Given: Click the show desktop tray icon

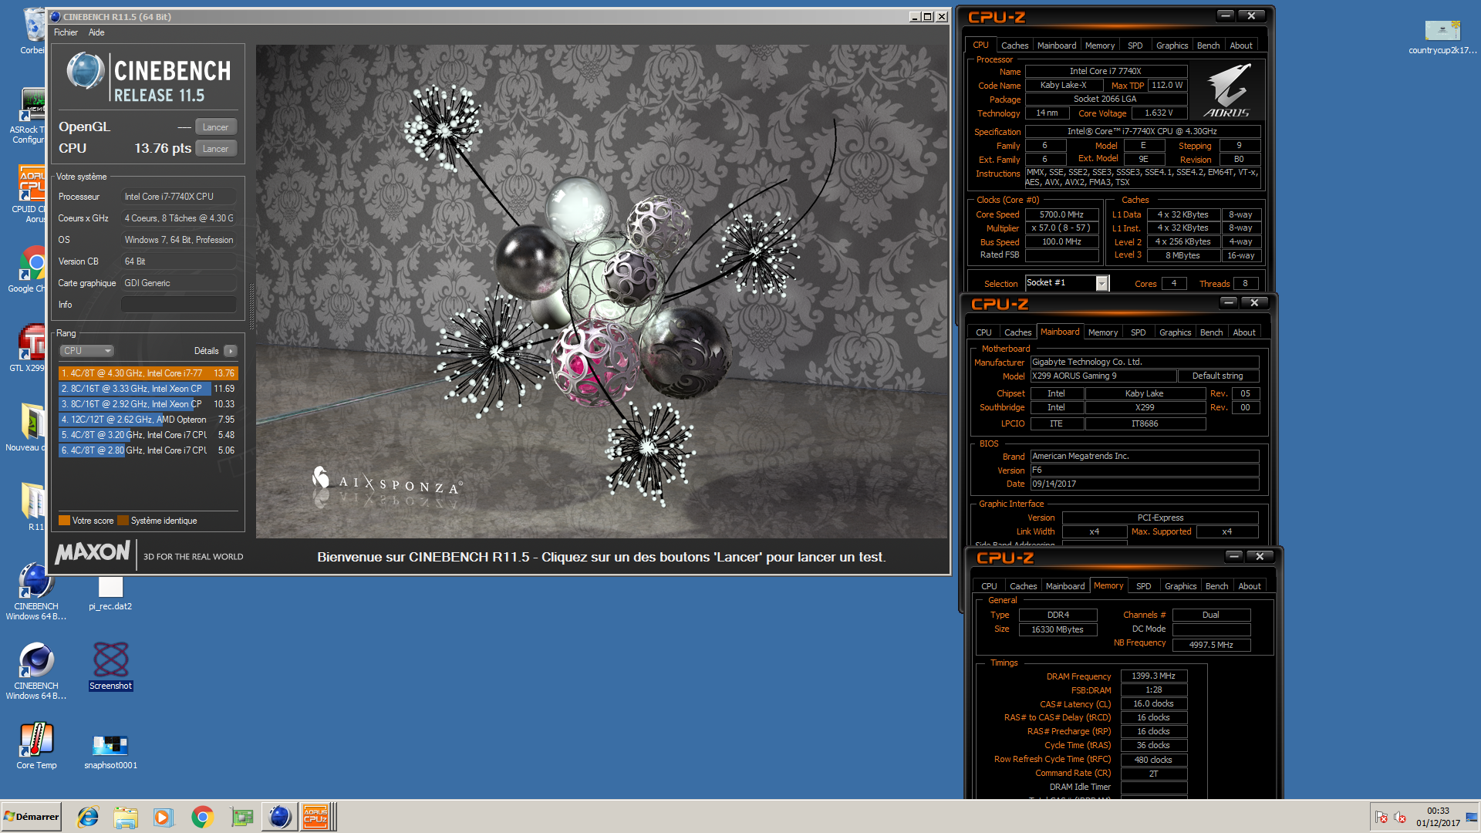Looking at the screenshot, I should tap(1472, 817).
